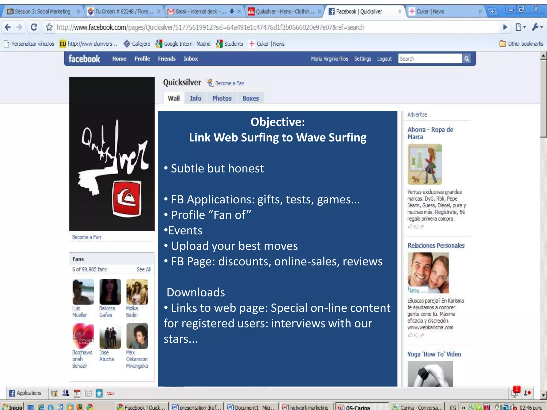The image size is (547, 410).
Task: Click Home in Facebook navigation bar
Action: pos(119,59)
